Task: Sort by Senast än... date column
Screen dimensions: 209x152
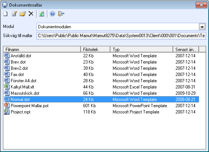Action: [186, 50]
